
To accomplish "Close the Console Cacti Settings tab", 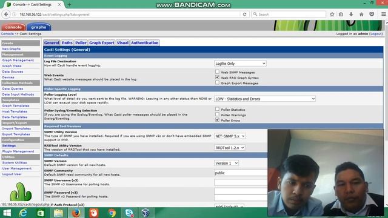I will click(59, 4).
